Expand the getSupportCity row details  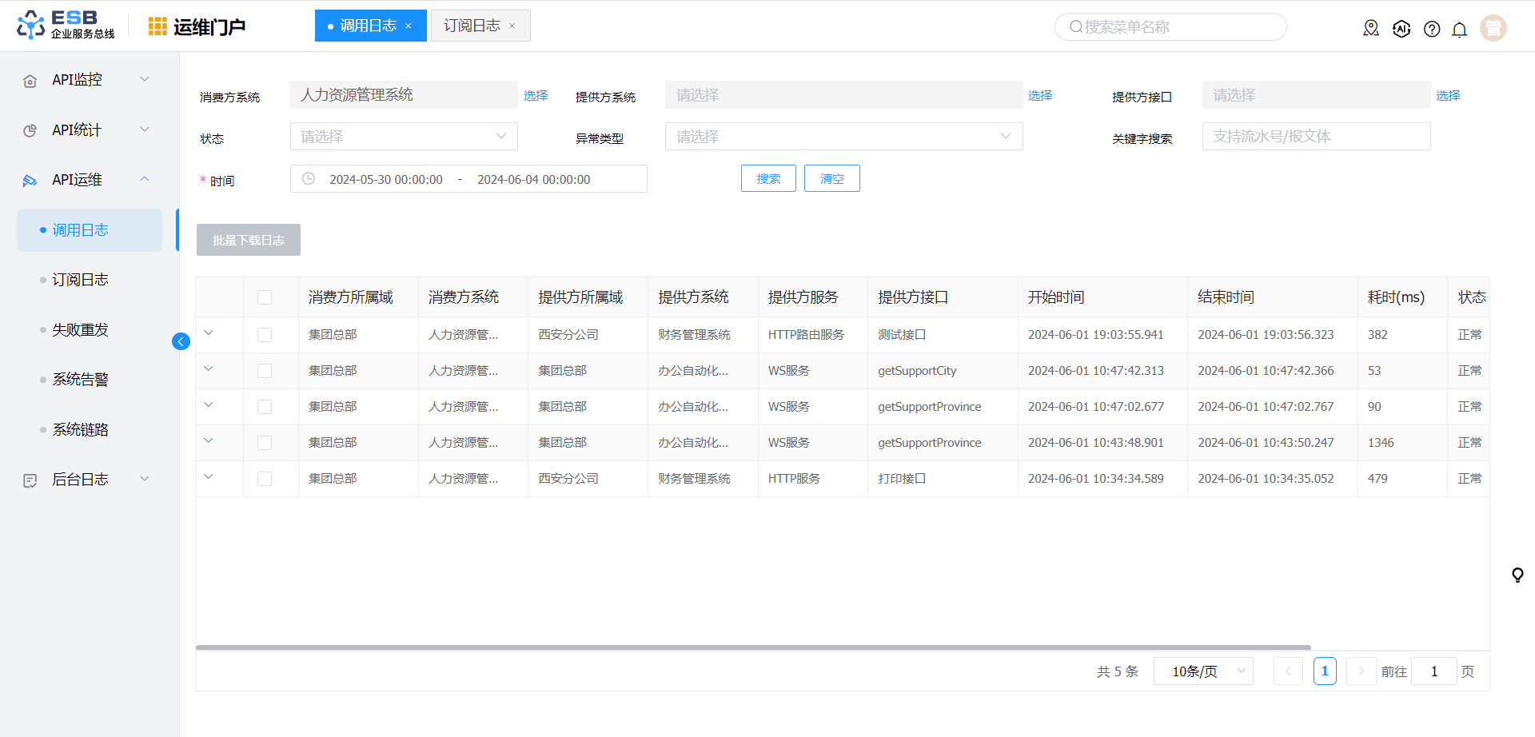pyautogui.click(x=209, y=369)
